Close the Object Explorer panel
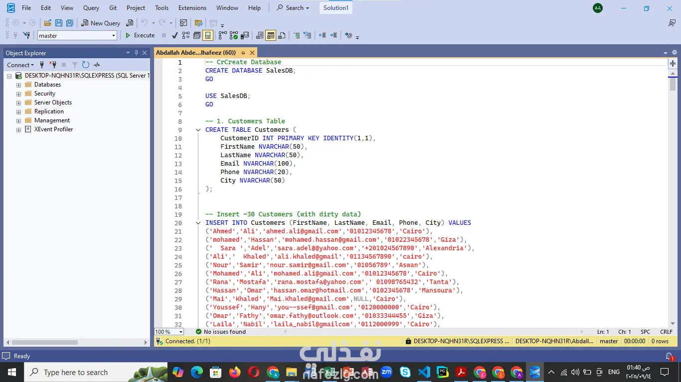The image size is (681, 382). [x=145, y=53]
